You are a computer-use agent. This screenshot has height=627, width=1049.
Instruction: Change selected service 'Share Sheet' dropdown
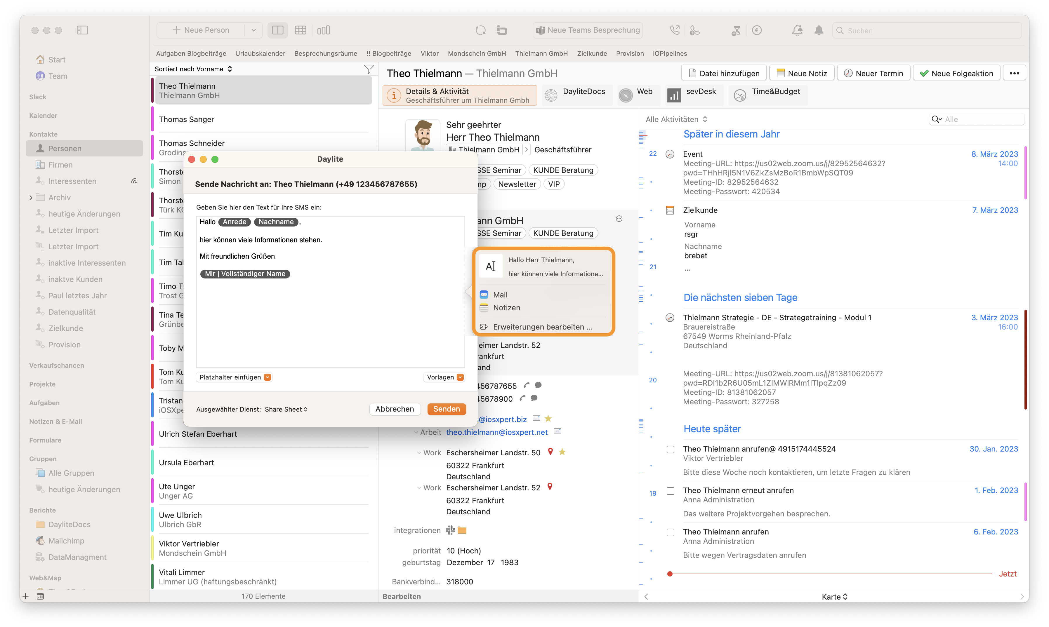click(x=286, y=409)
